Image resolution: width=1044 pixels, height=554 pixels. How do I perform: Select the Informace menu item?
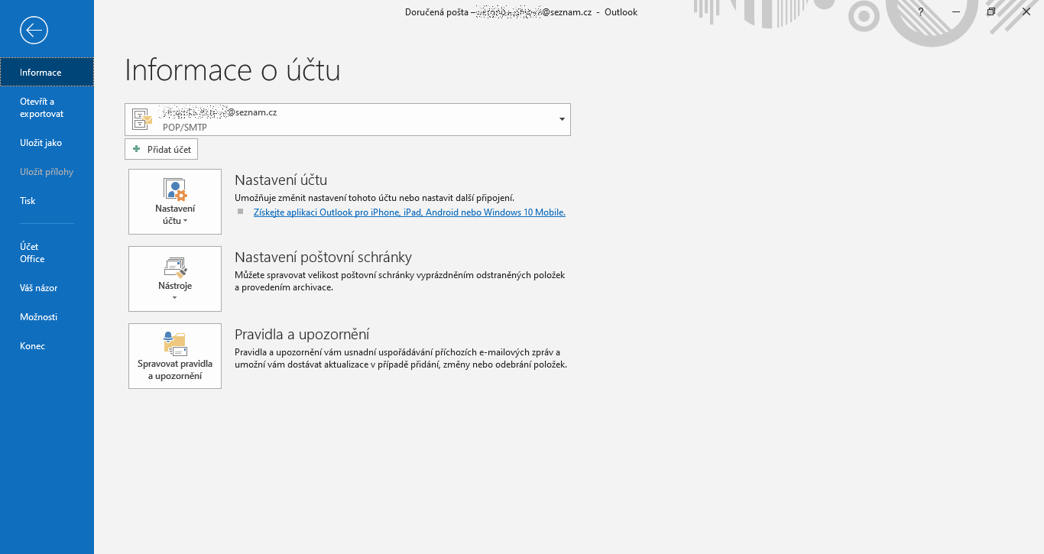(47, 73)
